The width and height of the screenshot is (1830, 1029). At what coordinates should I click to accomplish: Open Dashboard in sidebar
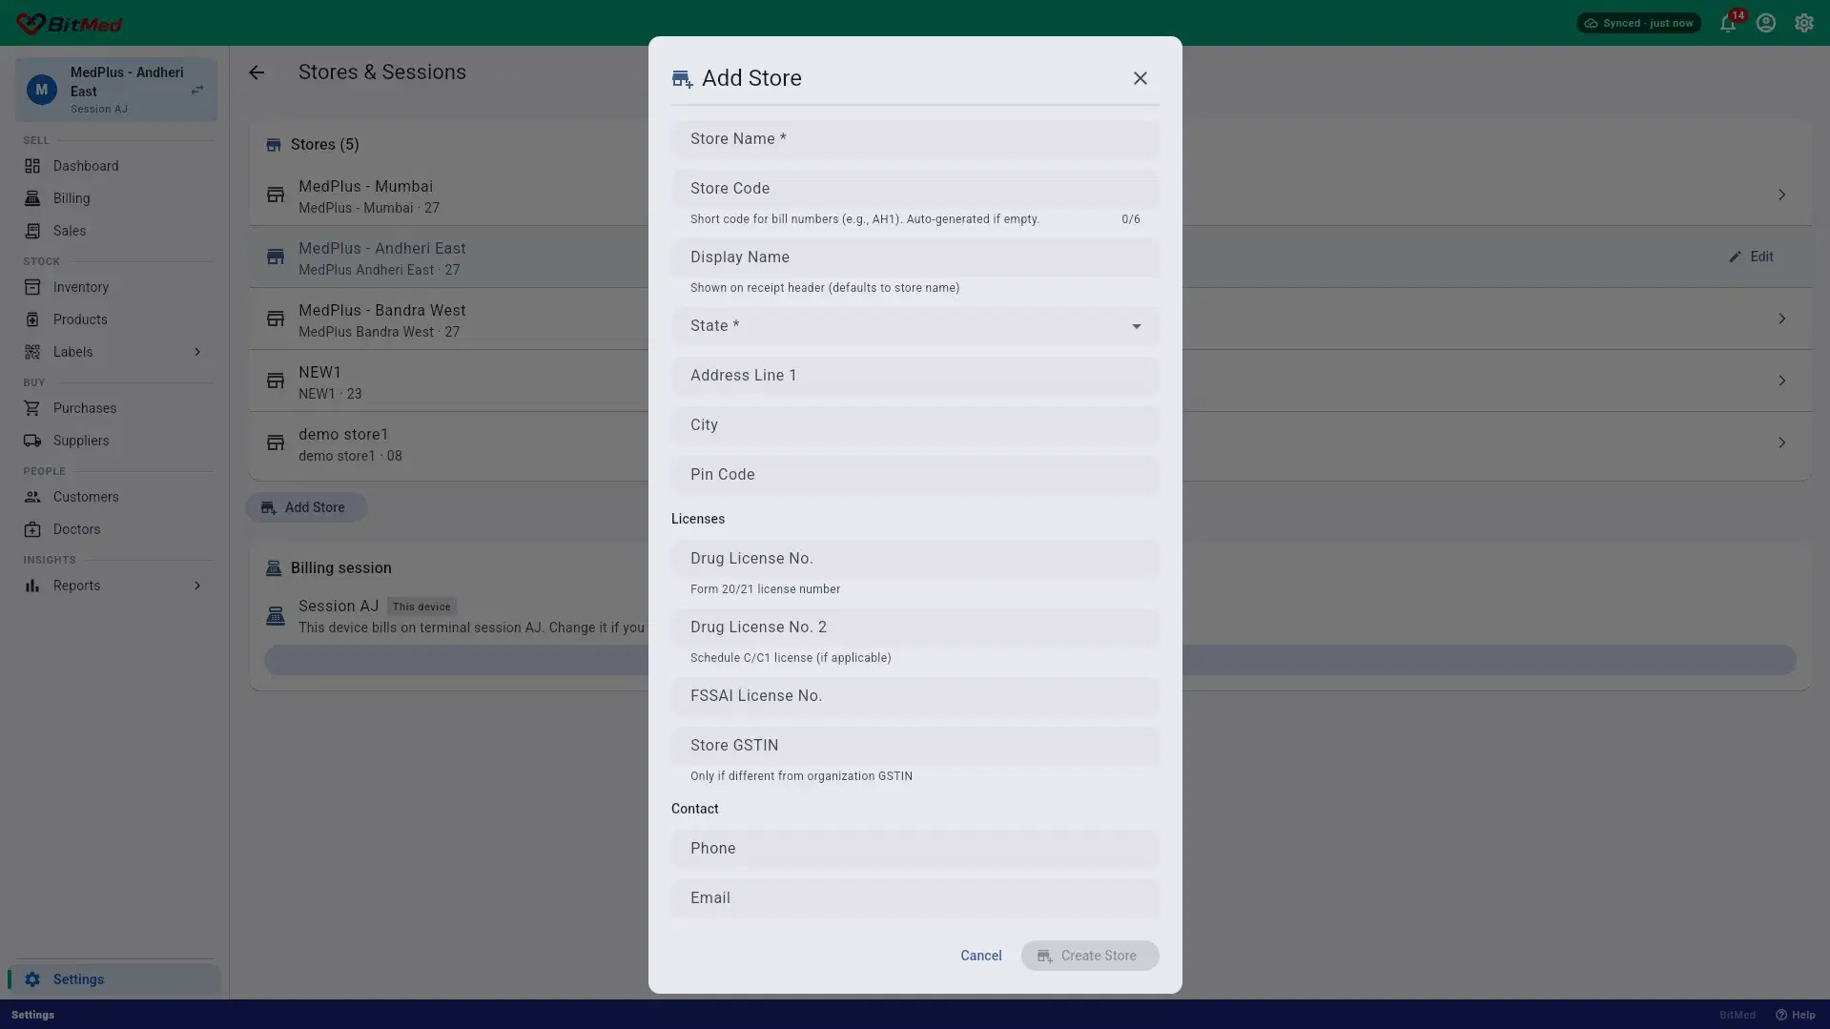click(116, 166)
